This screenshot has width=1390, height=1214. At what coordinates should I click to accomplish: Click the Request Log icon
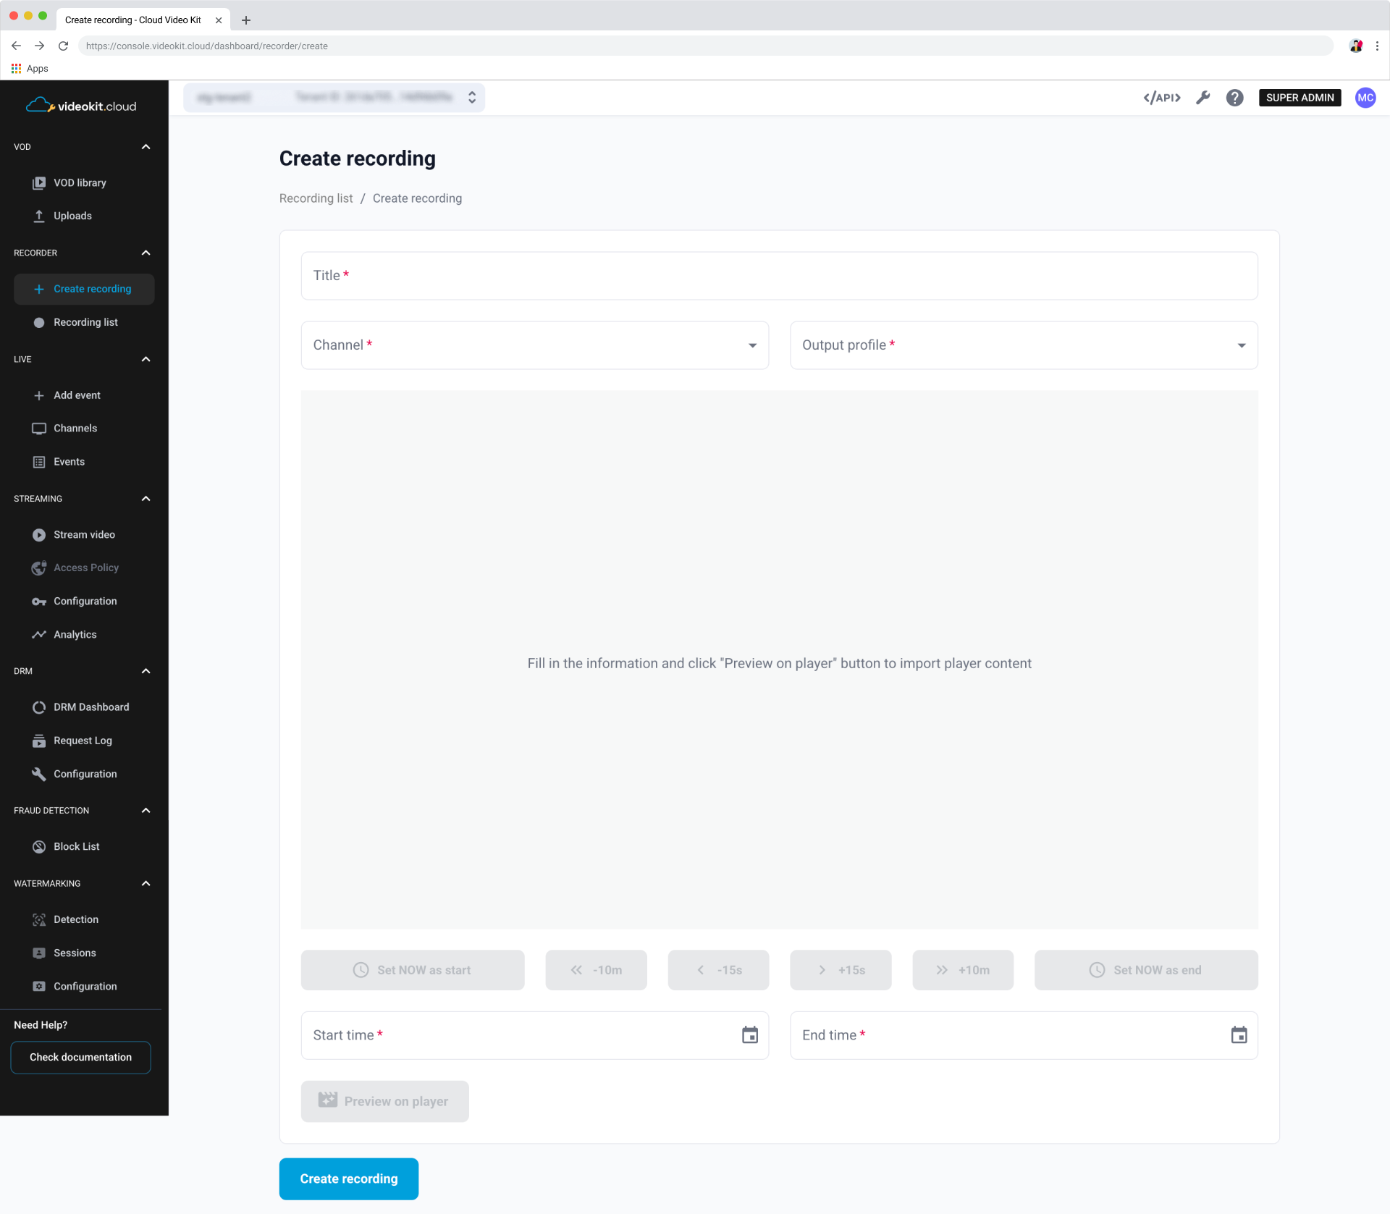pyautogui.click(x=39, y=741)
